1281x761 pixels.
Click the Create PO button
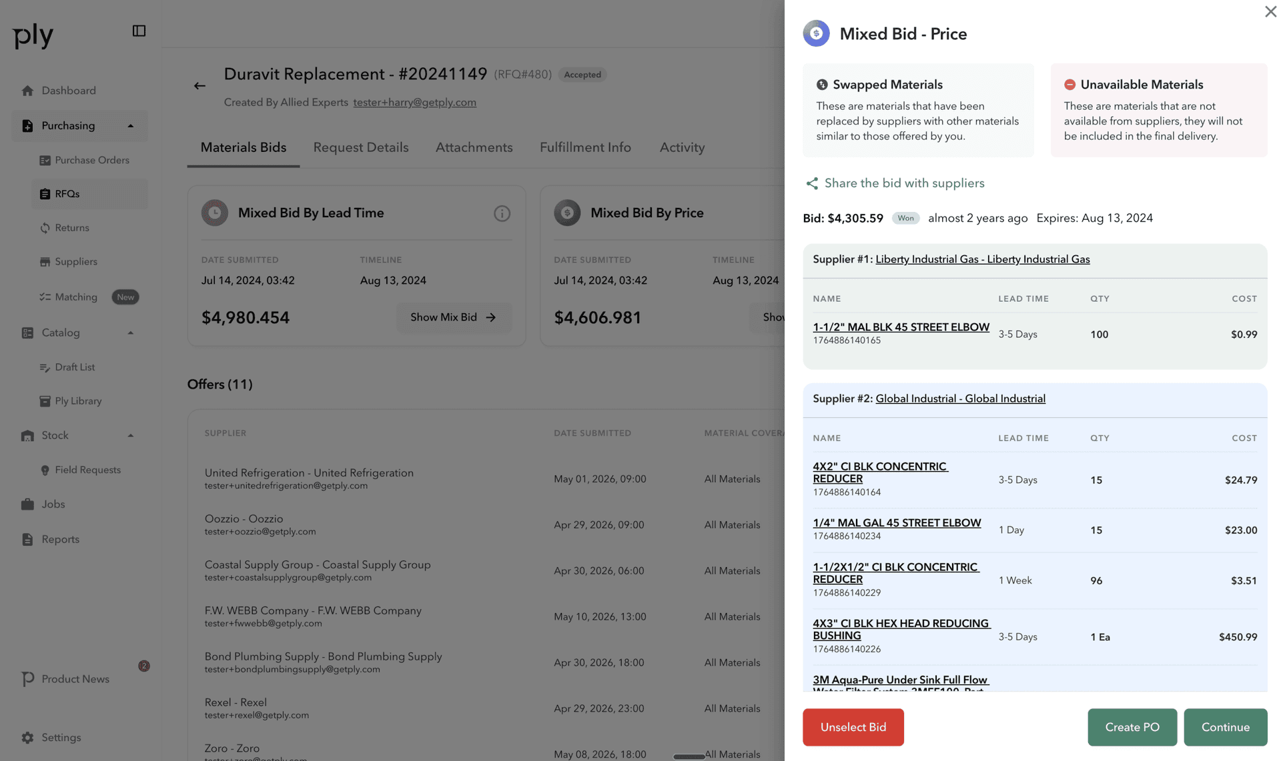(x=1132, y=727)
